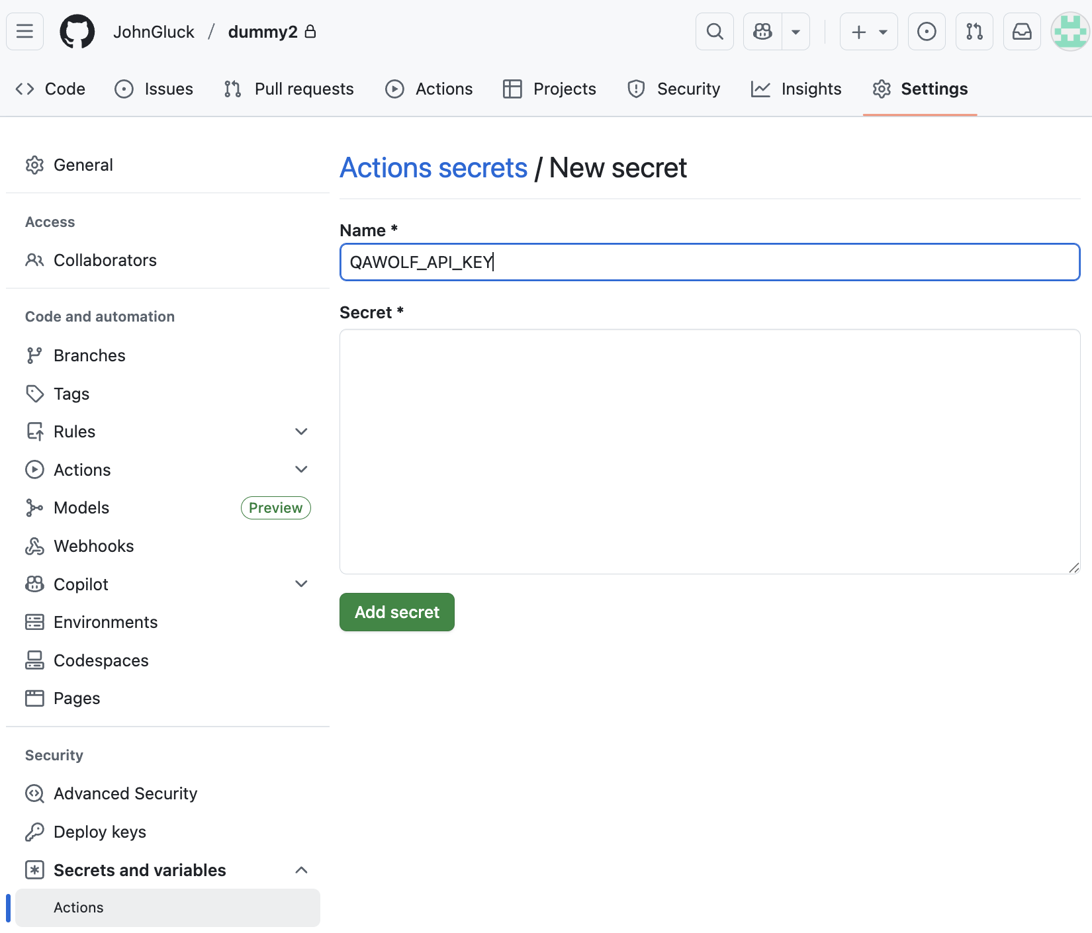Focus the Secret text area
The image size is (1092, 933).
coord(709,452)
